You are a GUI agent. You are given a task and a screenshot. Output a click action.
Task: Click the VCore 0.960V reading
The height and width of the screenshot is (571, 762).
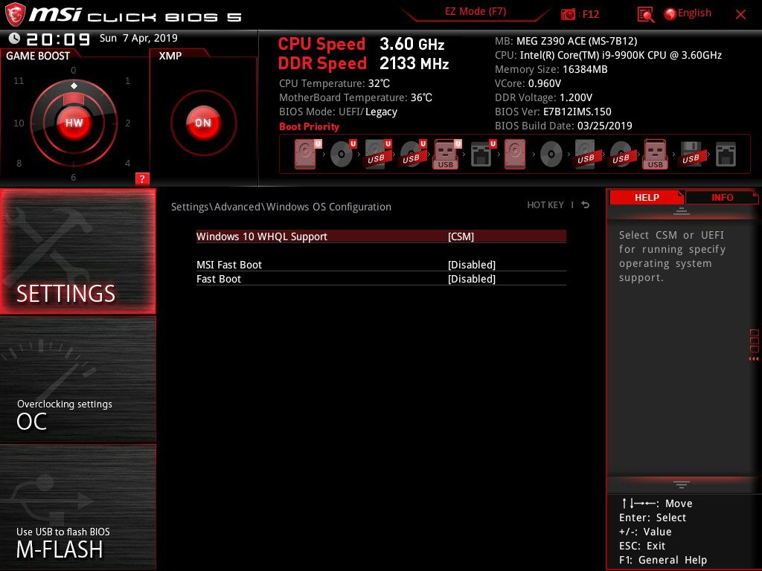point(528,83)
